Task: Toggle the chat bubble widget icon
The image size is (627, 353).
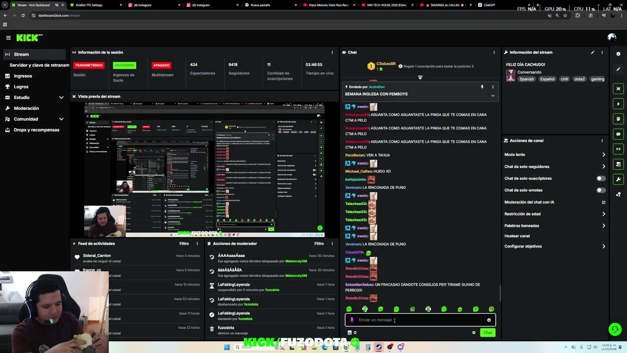Action: tap(618, 134)
